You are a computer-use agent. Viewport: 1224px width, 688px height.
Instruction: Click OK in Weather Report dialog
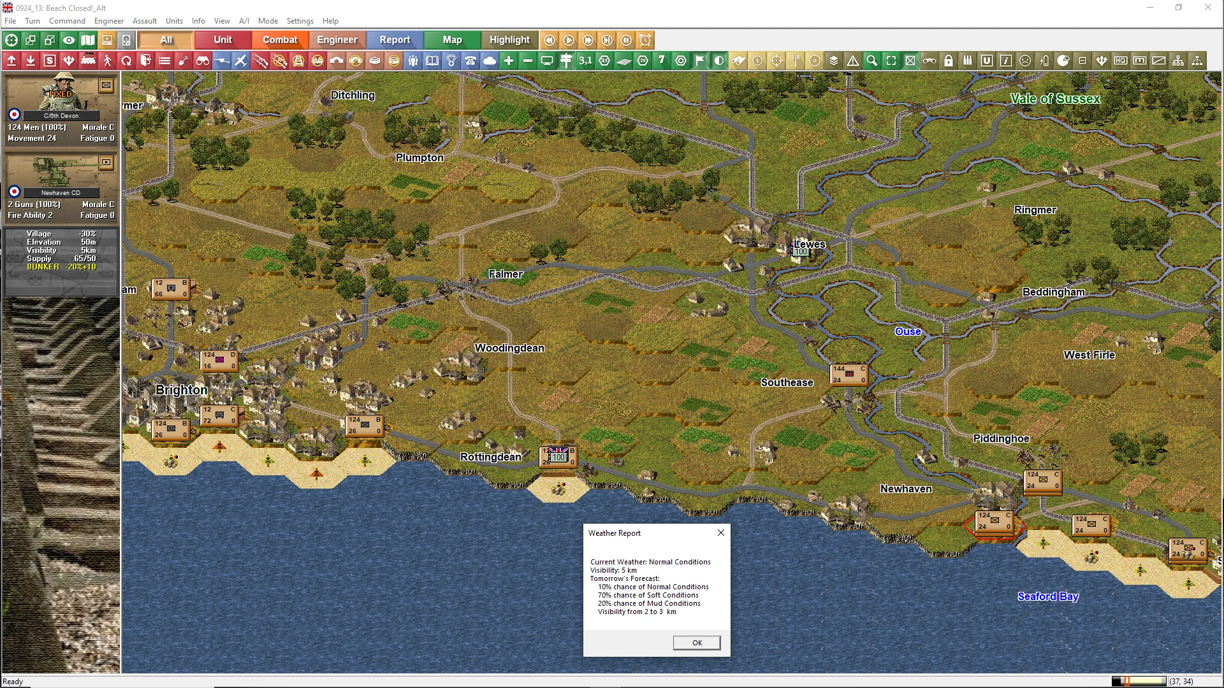(697, 643)
